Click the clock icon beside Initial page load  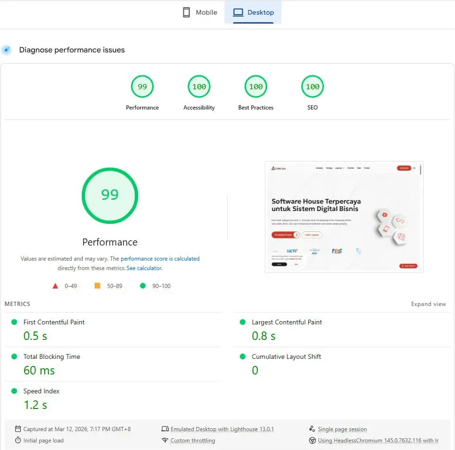pyautogui.click(x=17, y=440)
